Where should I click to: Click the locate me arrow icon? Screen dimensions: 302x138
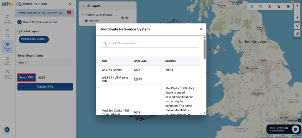click(297, 26)
